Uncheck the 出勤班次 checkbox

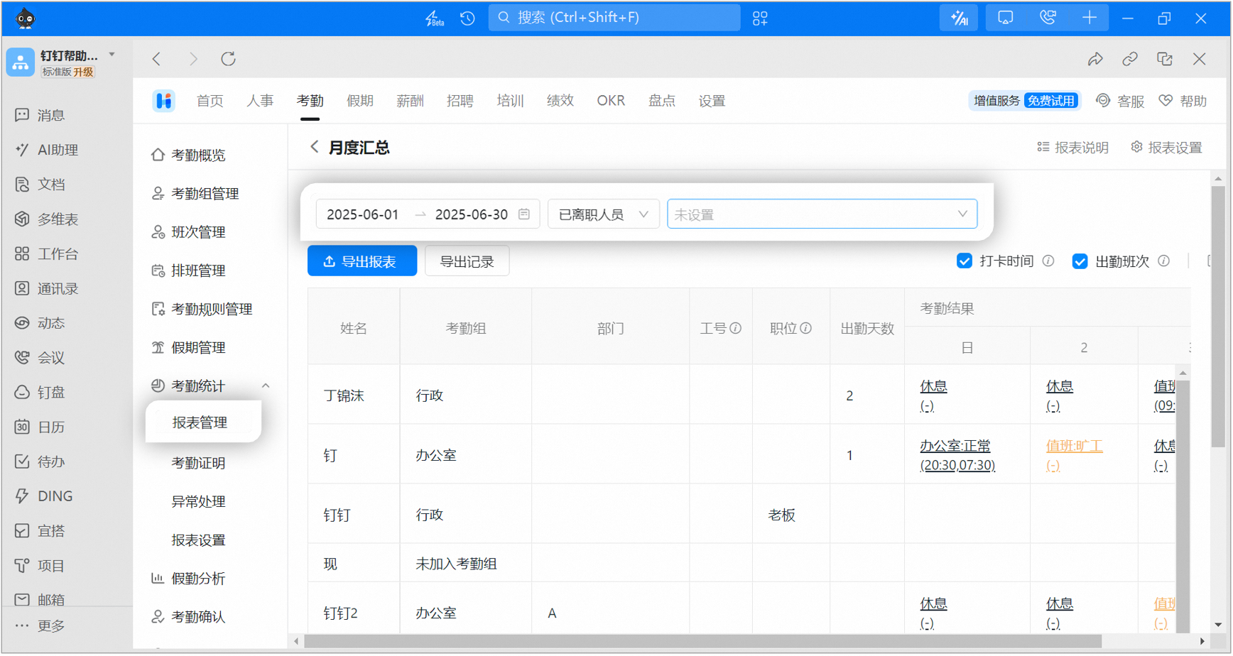click(x=1080, y=261)
